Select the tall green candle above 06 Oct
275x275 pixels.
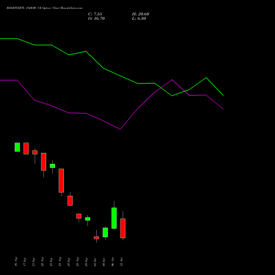tap(114, 218)
